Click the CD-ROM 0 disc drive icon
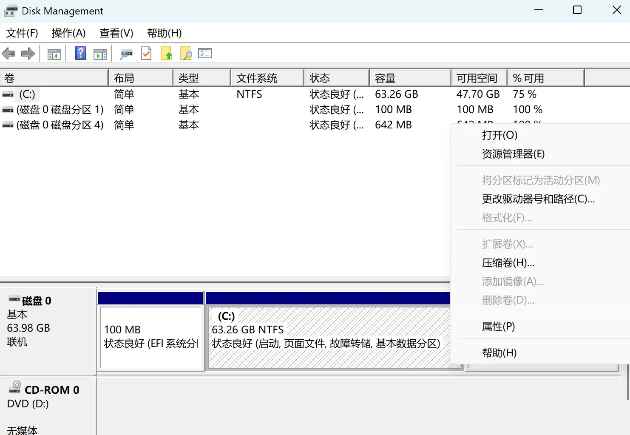Screen dimensions: 630x435 (15, 387)
